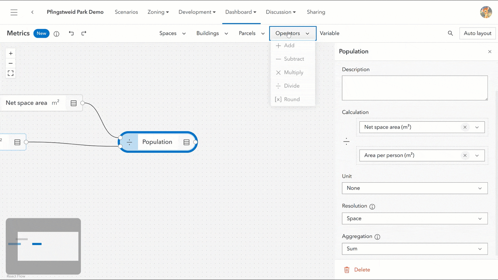
Task: Zoom out on the metrics canvas
Action: (11, 63)
